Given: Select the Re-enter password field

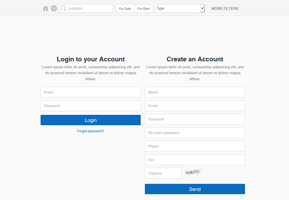Looking at the screenshot, I should pos(195,133).
